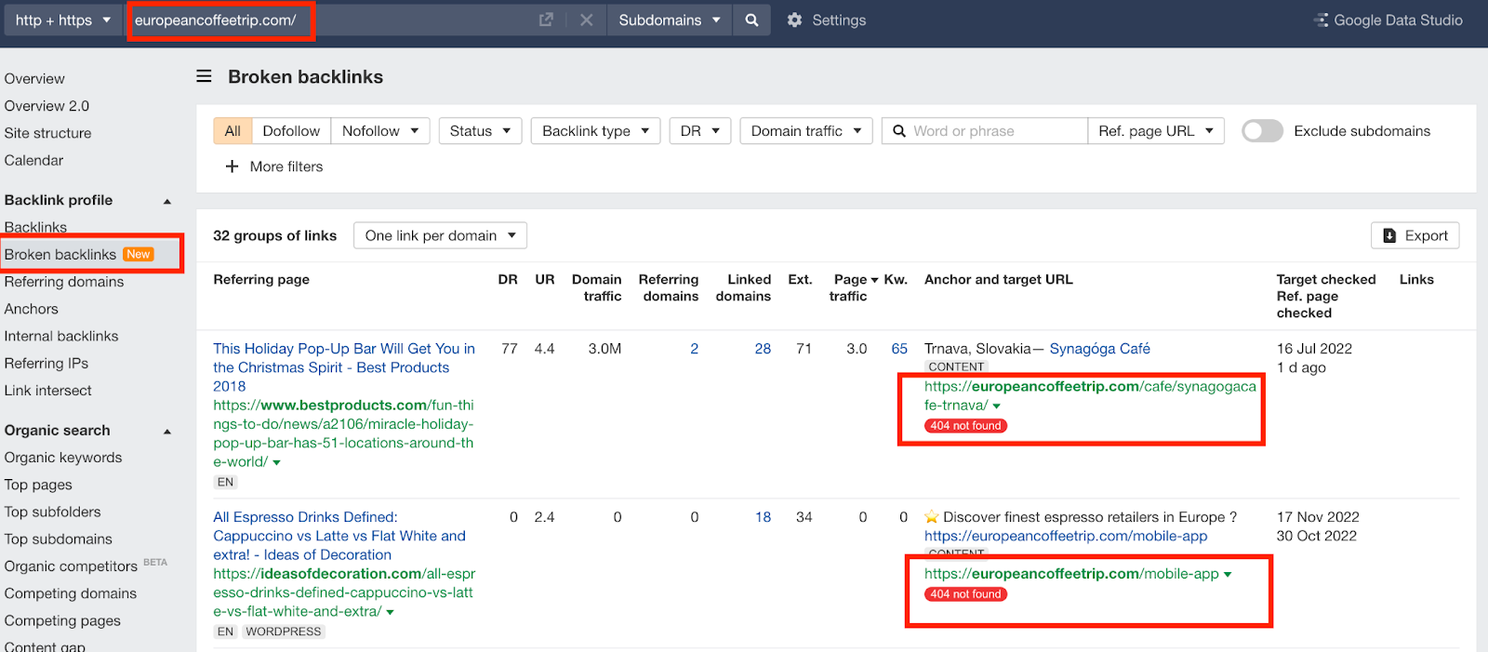Toggle Exclude subdomains switch
The height and width of the screenshot is (652, 1488).
pos(1262,131)
